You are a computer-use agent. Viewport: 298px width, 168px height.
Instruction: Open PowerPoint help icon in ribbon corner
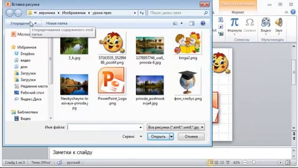click(x=293, y=12)
